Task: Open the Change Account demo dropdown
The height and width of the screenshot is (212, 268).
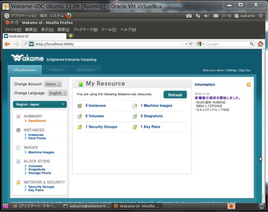Action: point(53,84)
